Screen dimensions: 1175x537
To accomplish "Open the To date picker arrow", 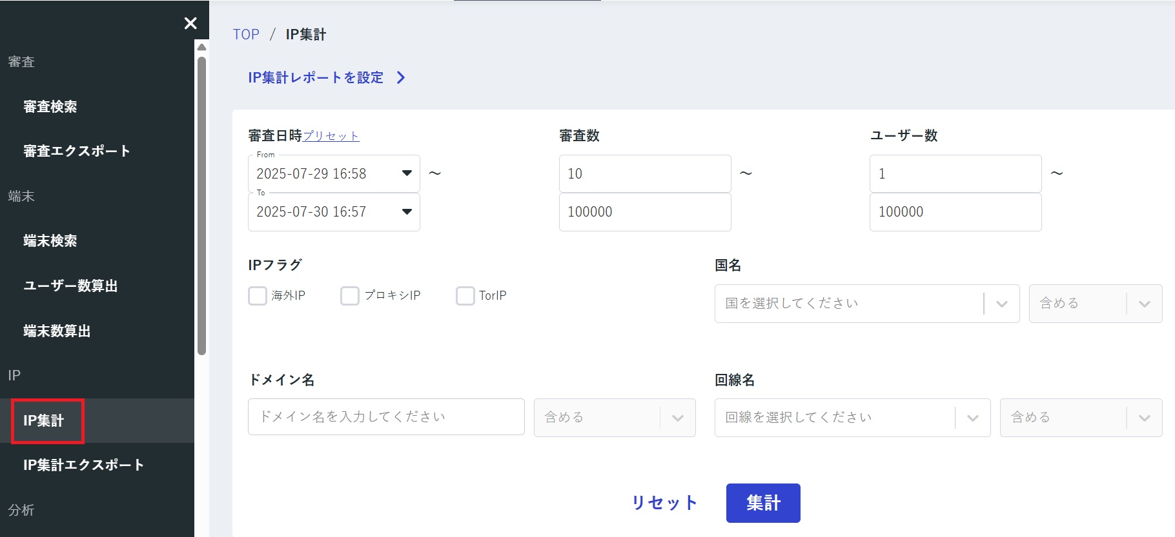I will click(407, 211).
